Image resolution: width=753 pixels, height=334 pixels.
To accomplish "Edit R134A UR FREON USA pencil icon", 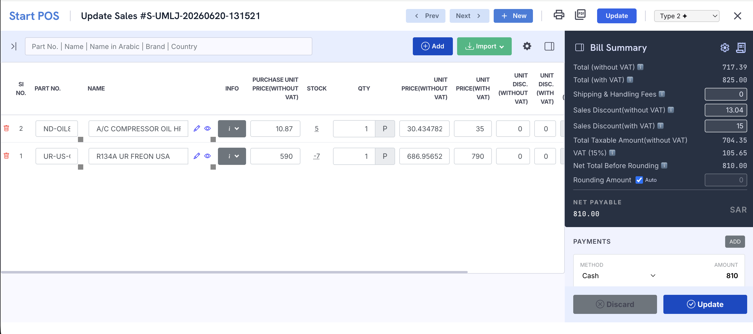I will click(197, 156).
